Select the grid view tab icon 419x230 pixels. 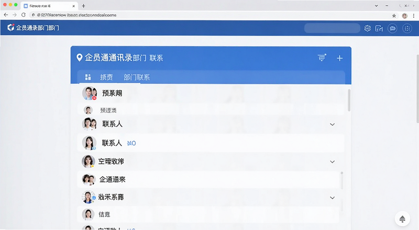coord(88,77)
